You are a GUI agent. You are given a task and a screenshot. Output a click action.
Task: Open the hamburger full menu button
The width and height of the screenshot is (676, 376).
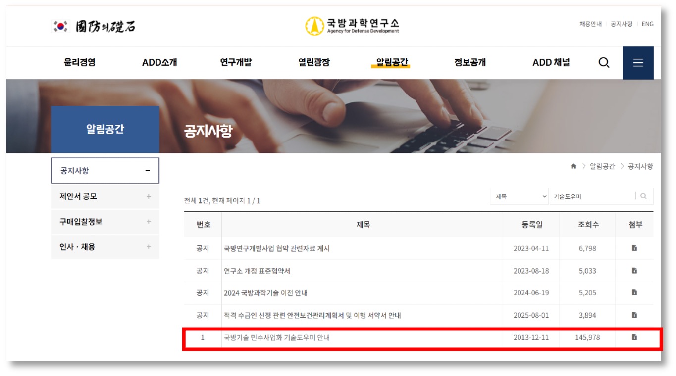pyautogui.click(x=638, y=63)
